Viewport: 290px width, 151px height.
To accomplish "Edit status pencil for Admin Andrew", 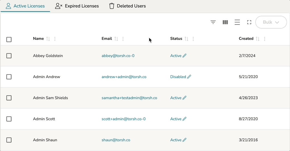I will click(x=189, y=77).
